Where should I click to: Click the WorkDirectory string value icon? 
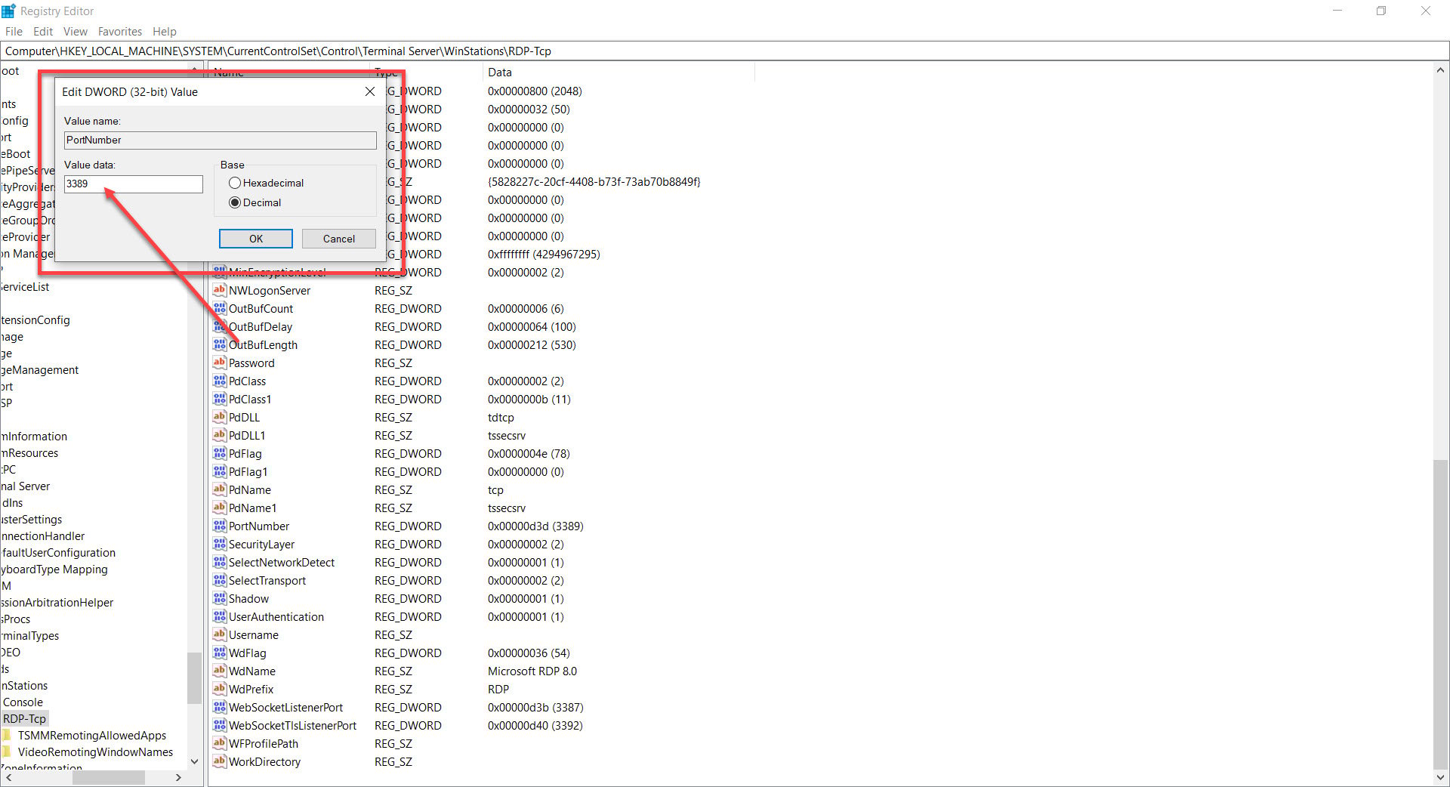pos(218,761)
